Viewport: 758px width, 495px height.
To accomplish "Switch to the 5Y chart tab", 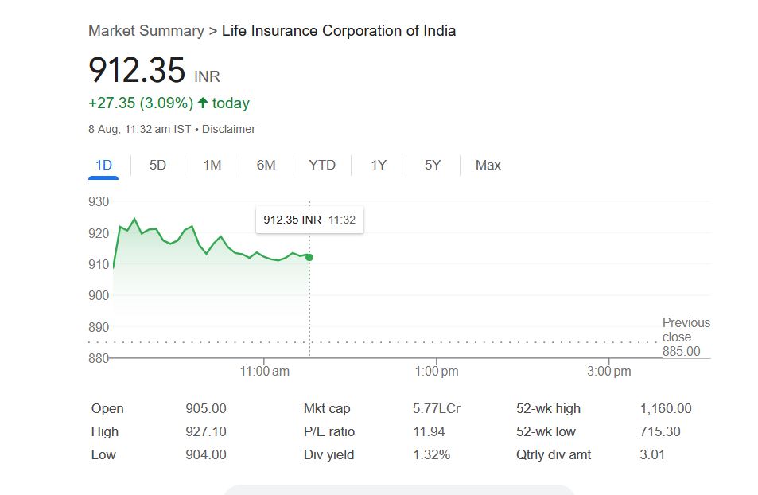I will click(433, 166).
